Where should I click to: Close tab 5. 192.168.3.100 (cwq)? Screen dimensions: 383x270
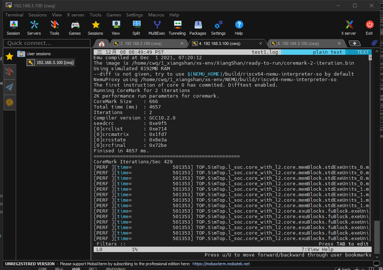(339, 43)
